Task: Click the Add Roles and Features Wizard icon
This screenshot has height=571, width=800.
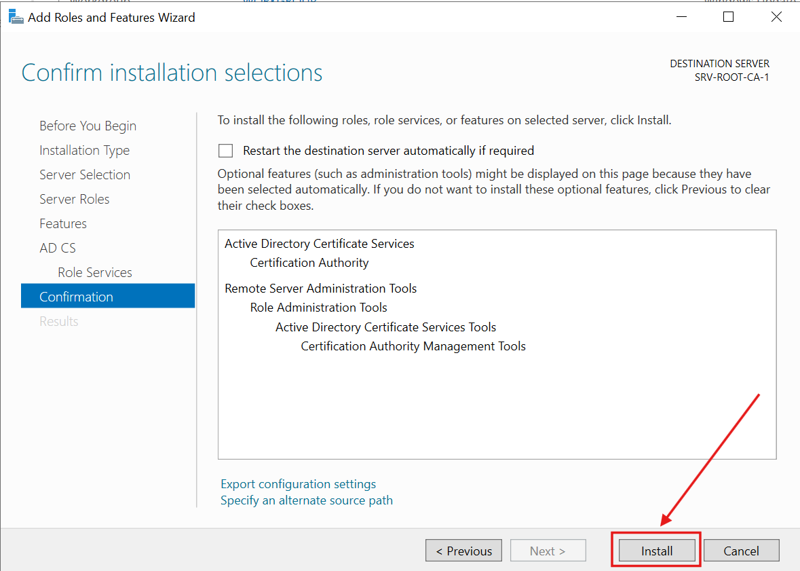Action: pyautogui.click(x=14, y=16)
